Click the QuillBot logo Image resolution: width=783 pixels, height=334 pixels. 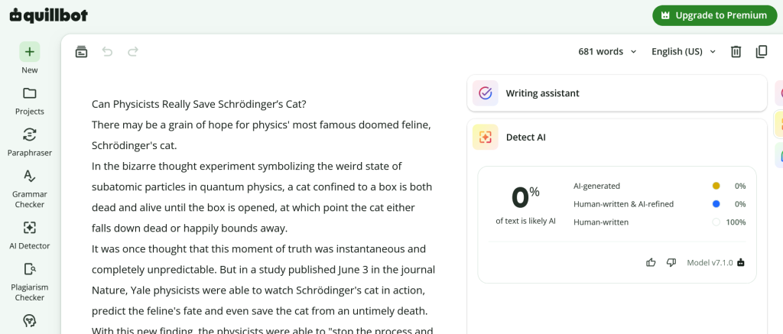(49, 15)
